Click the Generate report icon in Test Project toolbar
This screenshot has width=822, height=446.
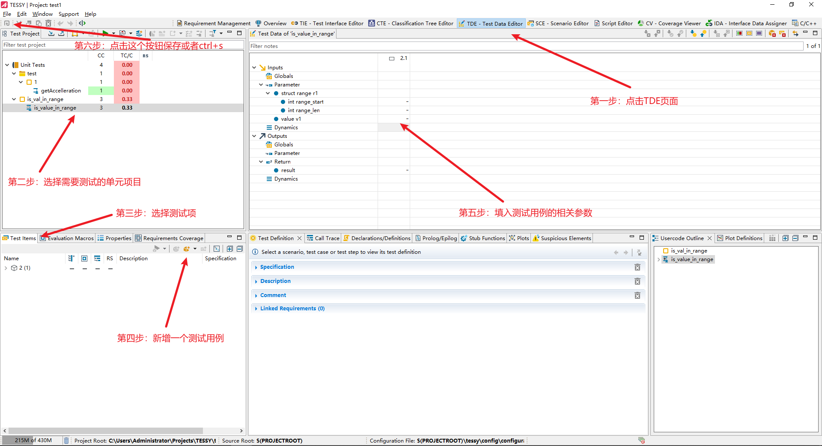[x=122, y=33]
